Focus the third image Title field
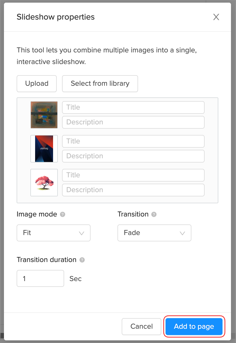 (133, 175)
